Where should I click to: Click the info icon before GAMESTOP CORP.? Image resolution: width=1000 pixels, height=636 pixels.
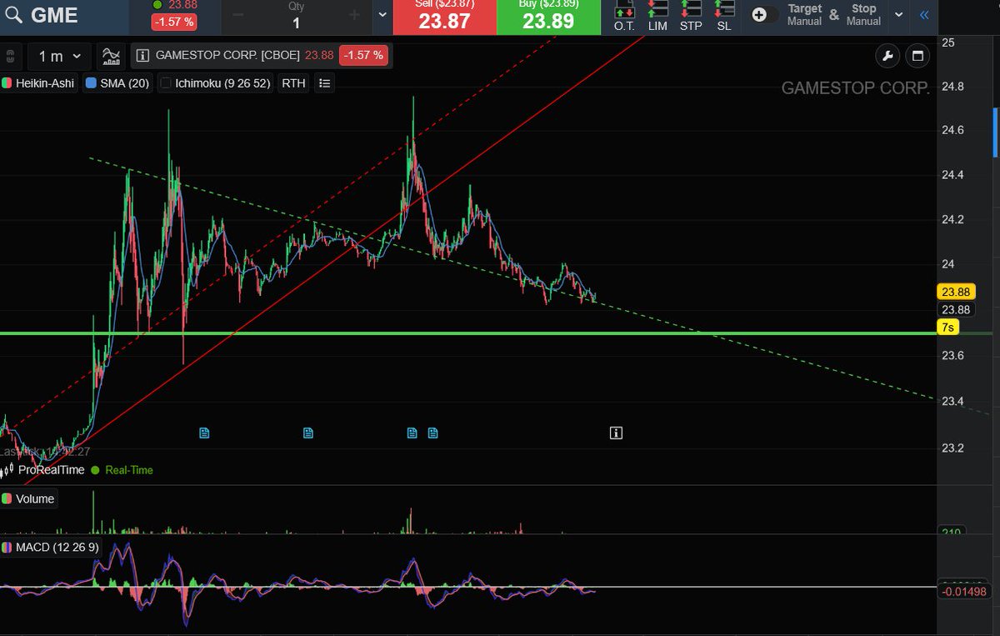pyautogui.click(x=142, y=56)
